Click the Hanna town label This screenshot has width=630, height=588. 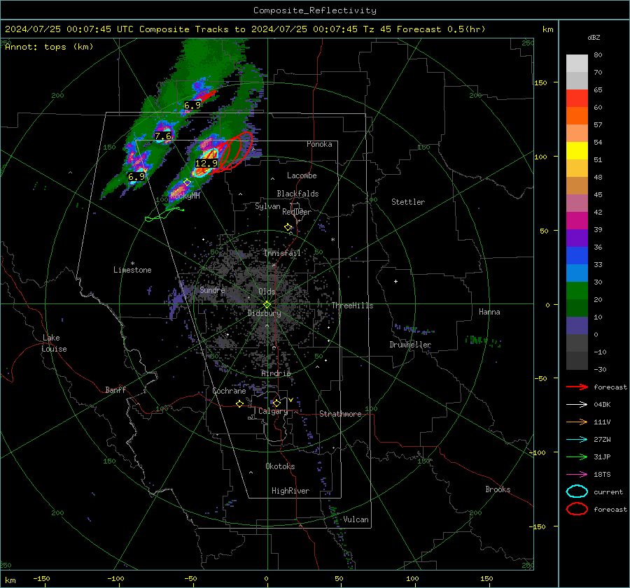(489, 312)
